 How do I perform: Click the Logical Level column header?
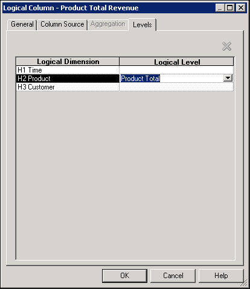pyautogui.click(x=176, y=62)
